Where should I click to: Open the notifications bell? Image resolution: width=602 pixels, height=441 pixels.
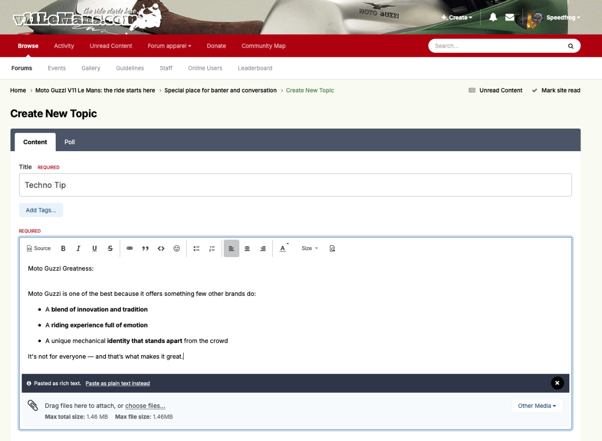(493, 18)
